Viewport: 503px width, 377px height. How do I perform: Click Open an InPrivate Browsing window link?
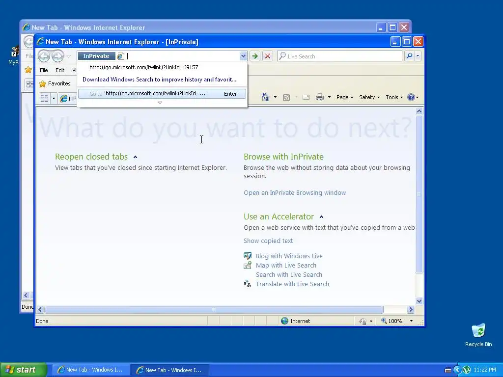click(x=295, y=192)
